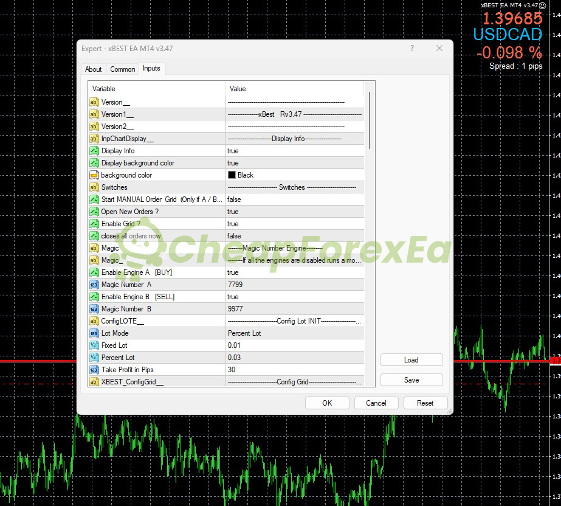This screenshot has height=506, width=561.
Task: Click the icon beside Enable Engine B [SELL]
Action: pos(94,297)
